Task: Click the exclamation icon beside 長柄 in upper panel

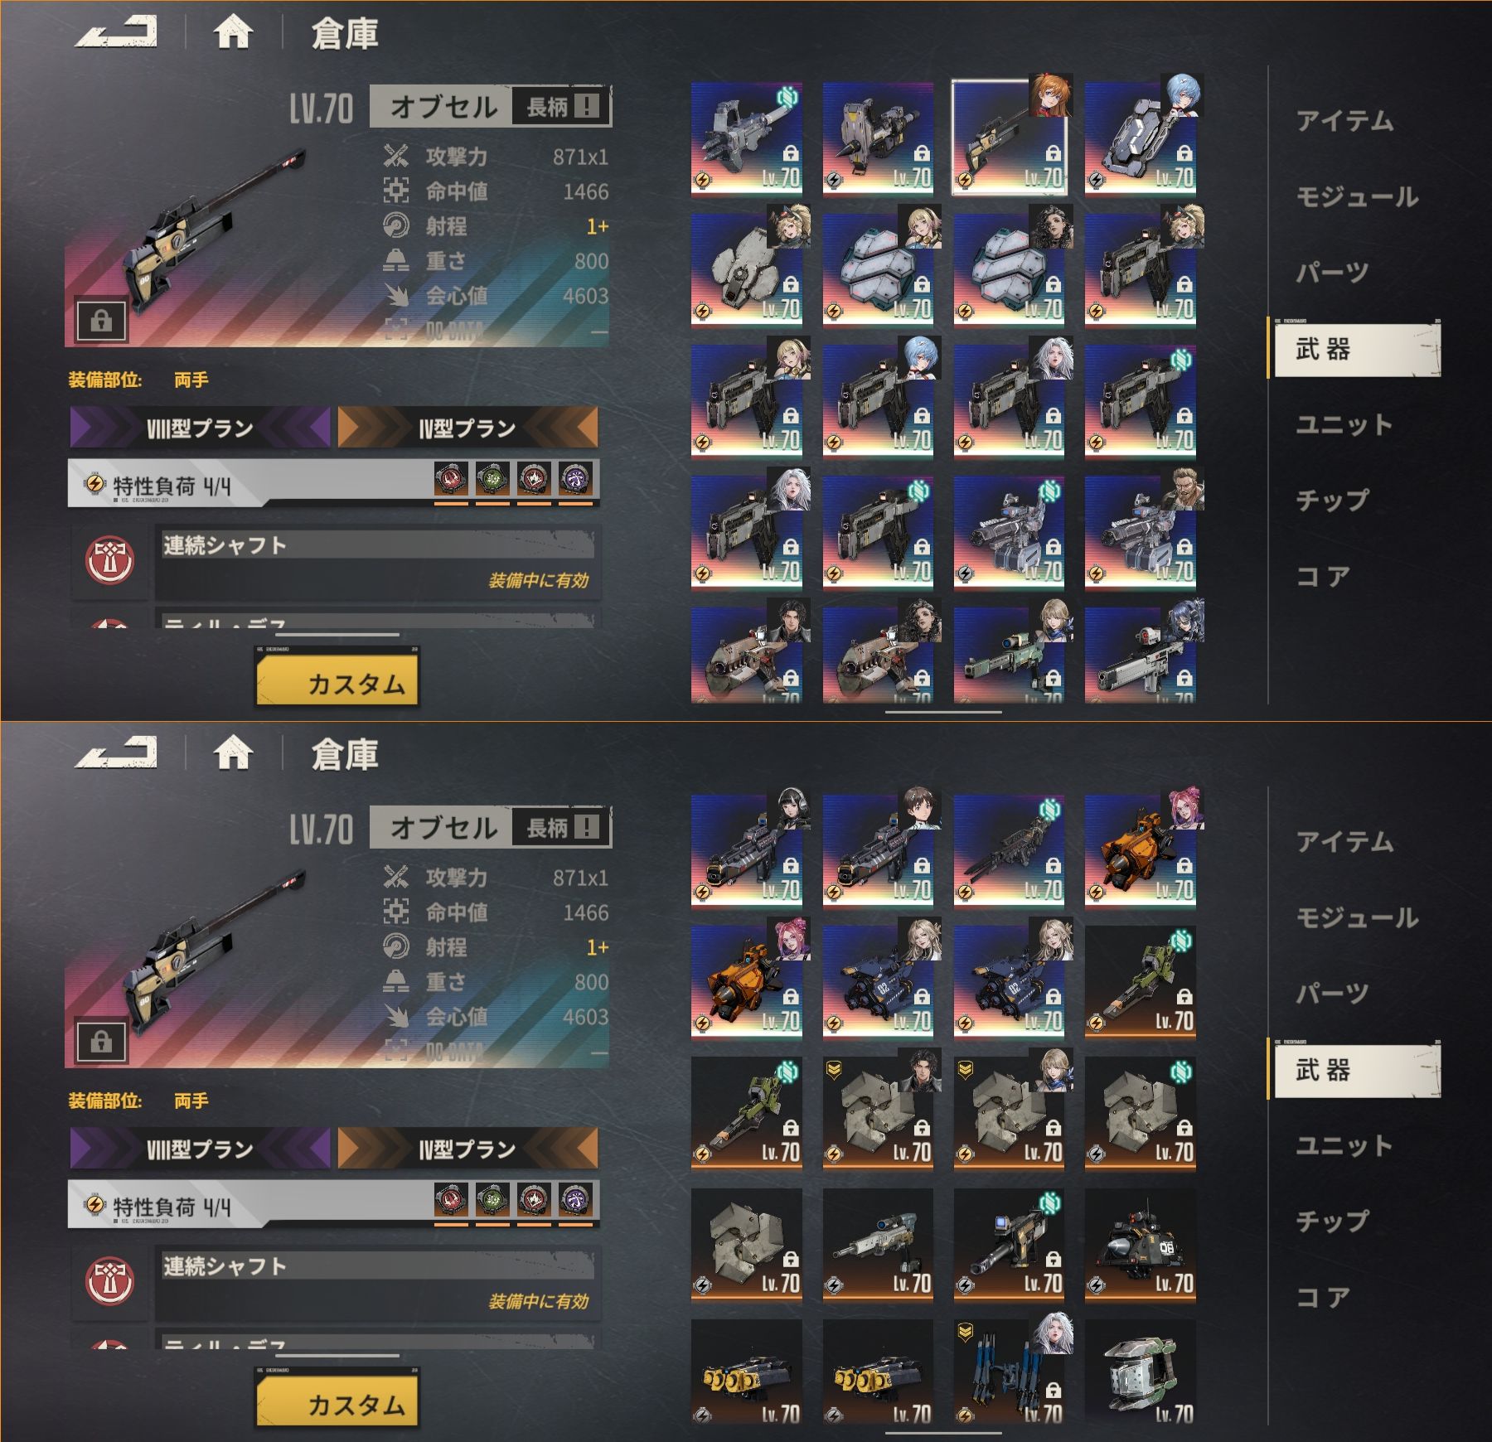Action: (586, 106)
